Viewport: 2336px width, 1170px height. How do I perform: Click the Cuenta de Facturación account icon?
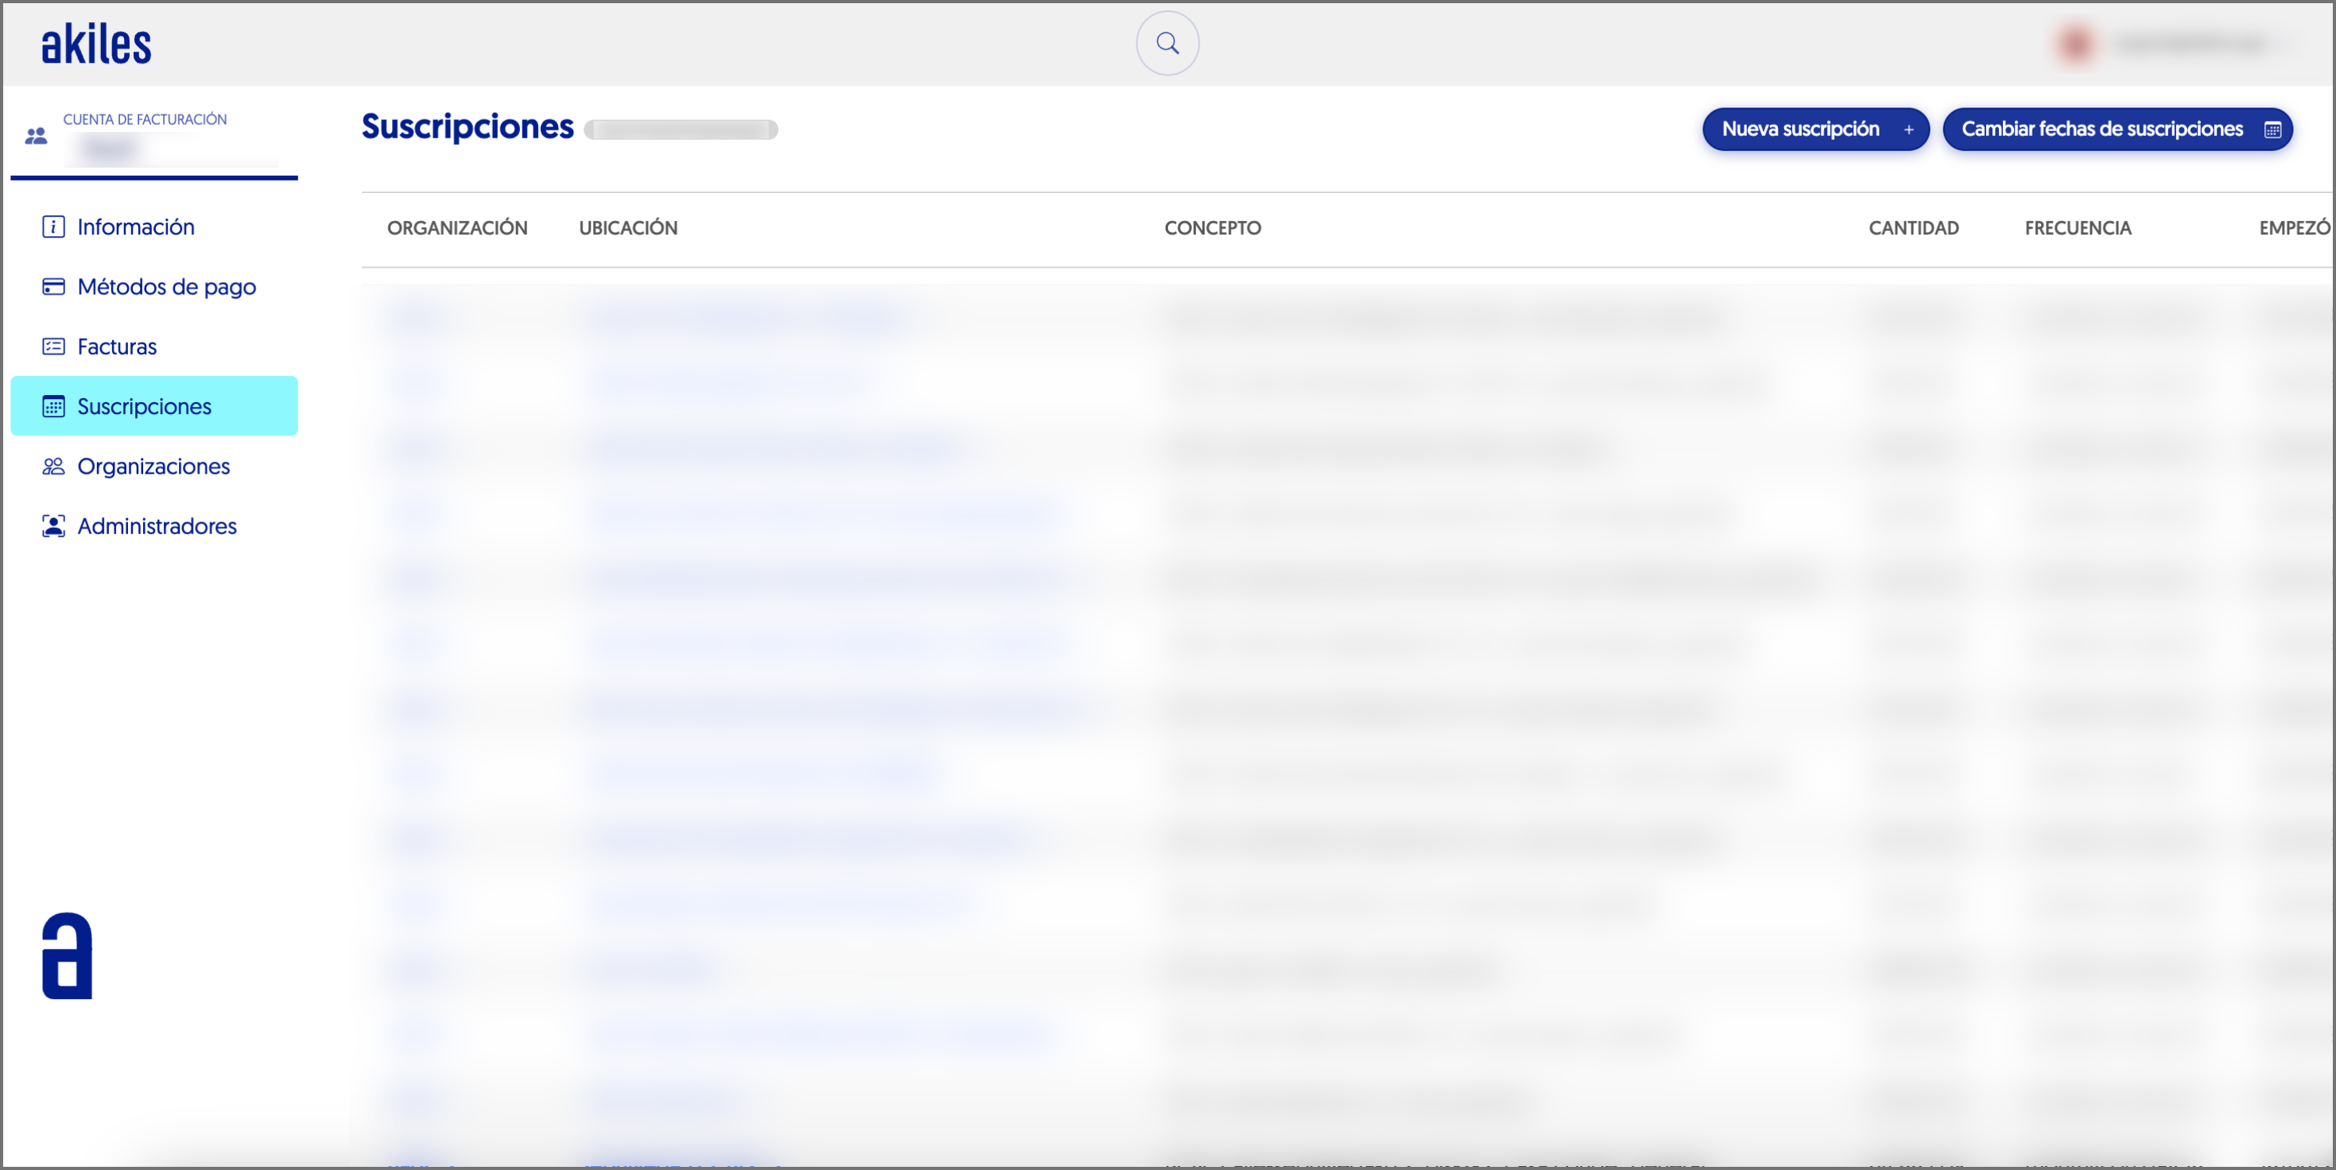37,134
